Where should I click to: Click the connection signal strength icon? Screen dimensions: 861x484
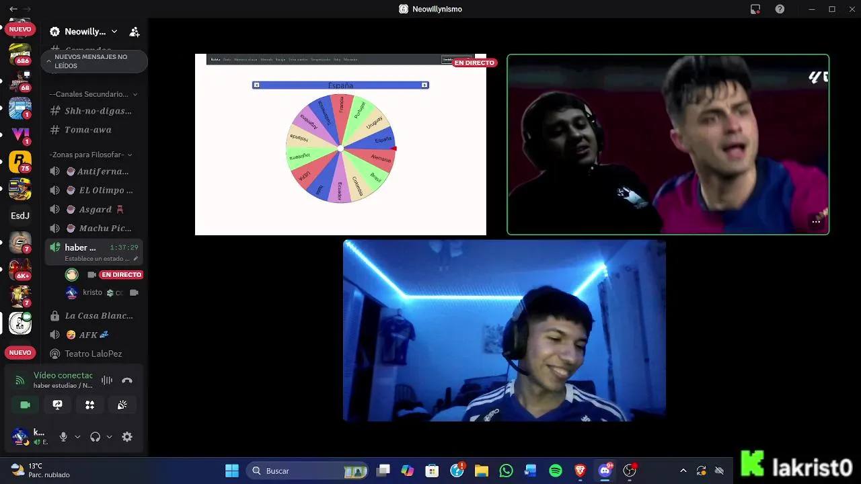(20, 380)
